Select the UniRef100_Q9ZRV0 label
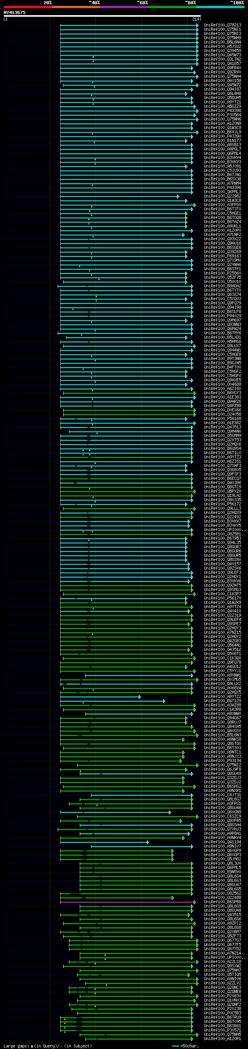 click(222, 72)
